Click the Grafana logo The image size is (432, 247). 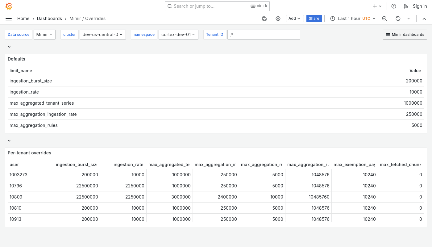point(9,6)
